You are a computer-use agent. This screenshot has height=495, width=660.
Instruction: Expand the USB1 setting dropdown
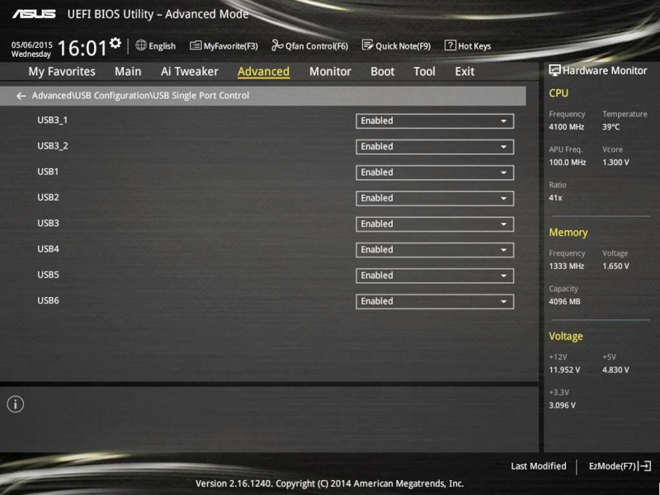435,172
